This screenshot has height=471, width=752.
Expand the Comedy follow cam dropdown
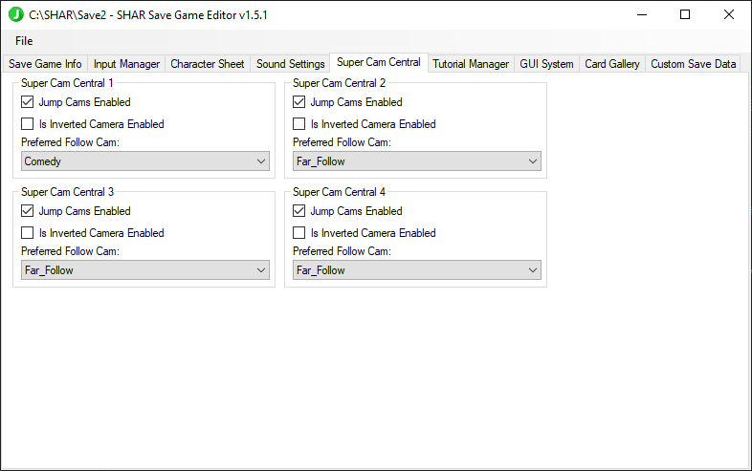[x=145, y=161]
